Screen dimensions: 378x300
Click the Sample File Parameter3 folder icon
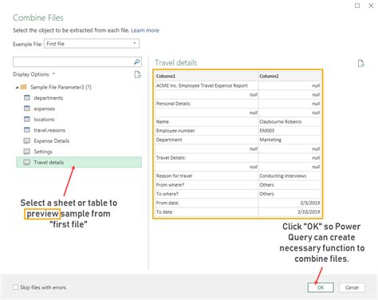[24, 87]
